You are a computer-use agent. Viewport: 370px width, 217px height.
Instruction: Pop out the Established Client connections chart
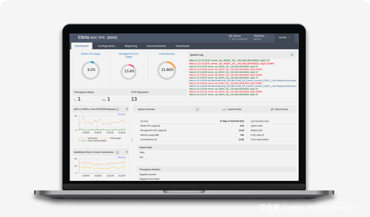coord(126,152)
